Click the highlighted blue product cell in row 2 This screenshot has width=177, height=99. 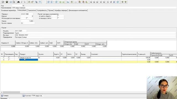tap(28, 60)
